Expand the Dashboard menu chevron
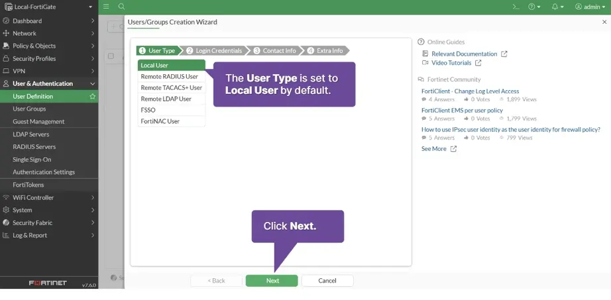Viewport: 611px width, 300px height. tap(93, 21)
